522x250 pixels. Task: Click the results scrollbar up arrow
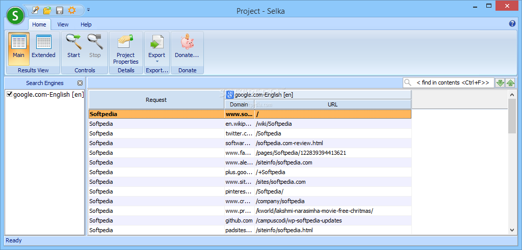click(512, 95)
